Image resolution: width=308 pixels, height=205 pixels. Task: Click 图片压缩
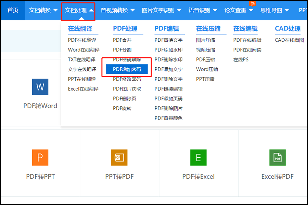[205, 40]
